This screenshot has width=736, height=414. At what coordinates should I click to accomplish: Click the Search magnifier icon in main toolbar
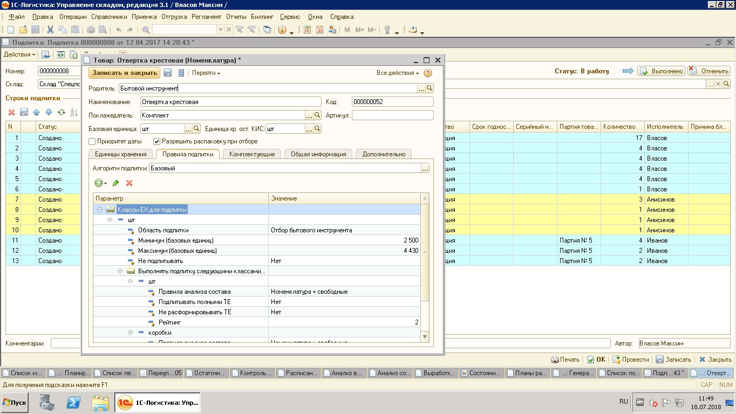tap(146, 30)
